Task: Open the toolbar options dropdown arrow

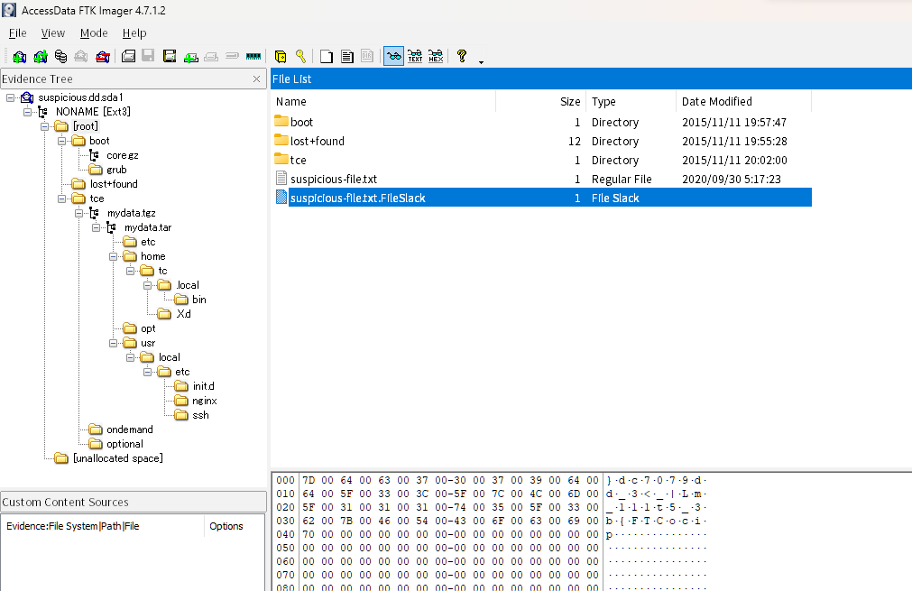Action: [x=481, y=61]
